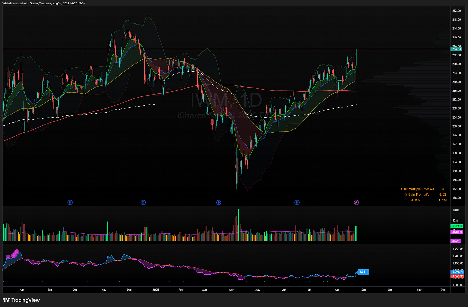Click the 'ATR% Multiple From MA' table label

pos(417,189)
